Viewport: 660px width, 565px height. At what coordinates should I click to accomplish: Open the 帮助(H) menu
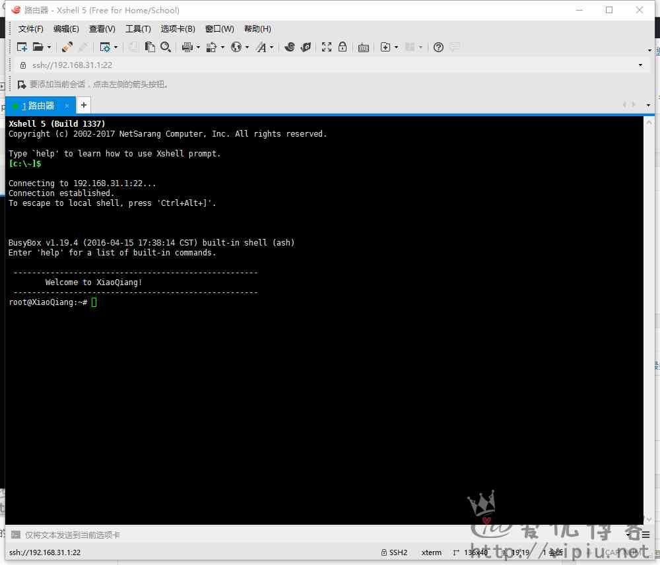coord(257,28)
